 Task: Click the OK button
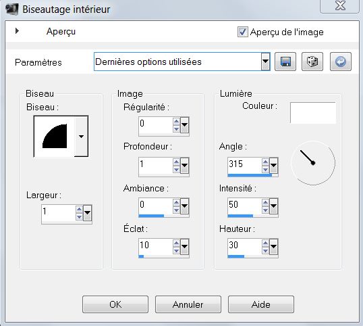115,304
